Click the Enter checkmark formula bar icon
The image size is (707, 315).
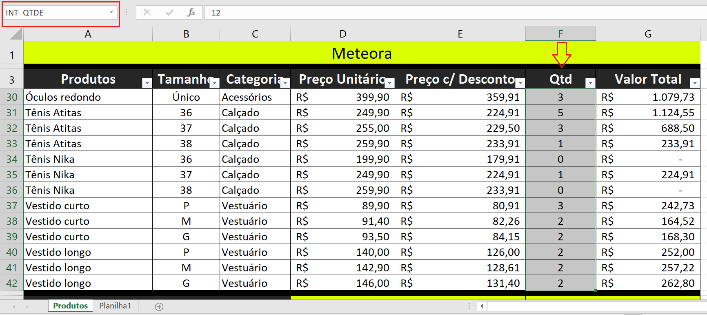169,13
